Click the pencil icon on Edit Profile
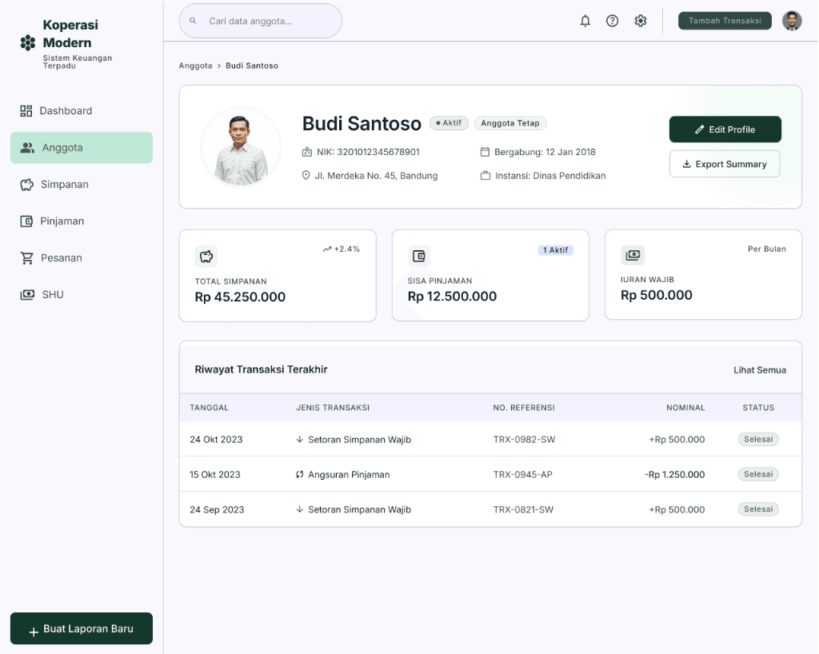The height and width of the screenshot is (654, 819). tap(699, 130)
